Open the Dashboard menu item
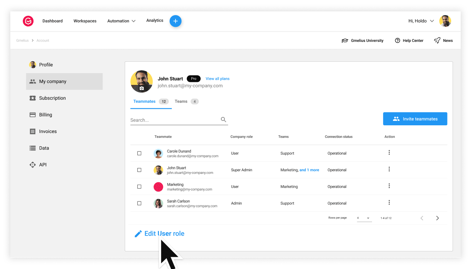471x269 pixels. [x=52, y=21]
